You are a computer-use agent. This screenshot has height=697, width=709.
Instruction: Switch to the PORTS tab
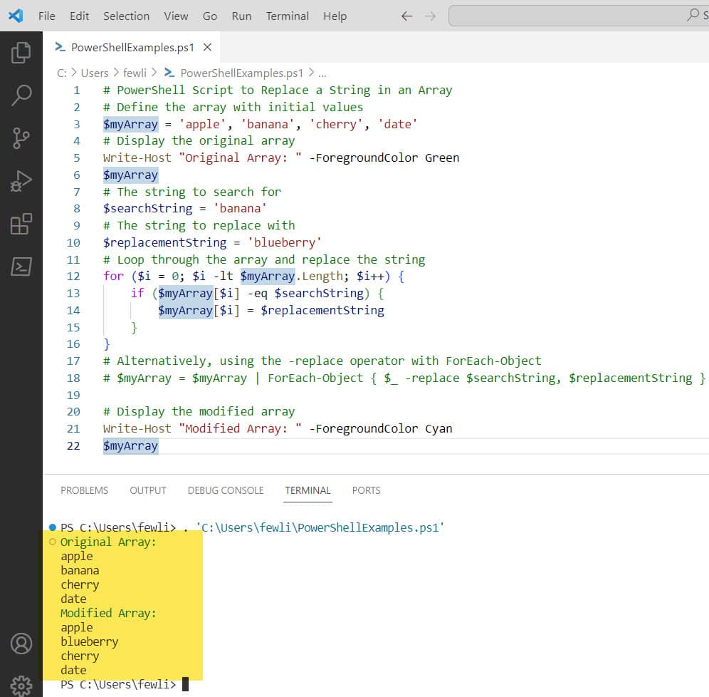366,490
